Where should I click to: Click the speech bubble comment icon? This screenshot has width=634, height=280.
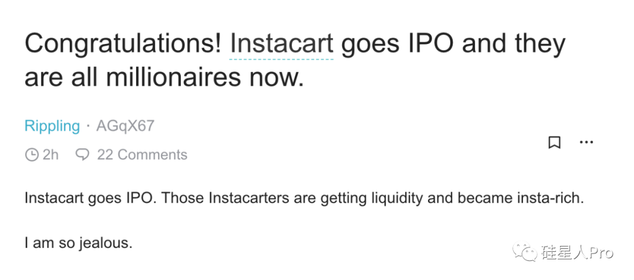[83, 155]
